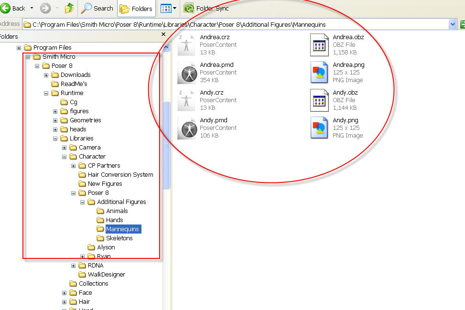465x310 pixels.
Task: Expand the Face folder node
Action: tap(65, 293)
